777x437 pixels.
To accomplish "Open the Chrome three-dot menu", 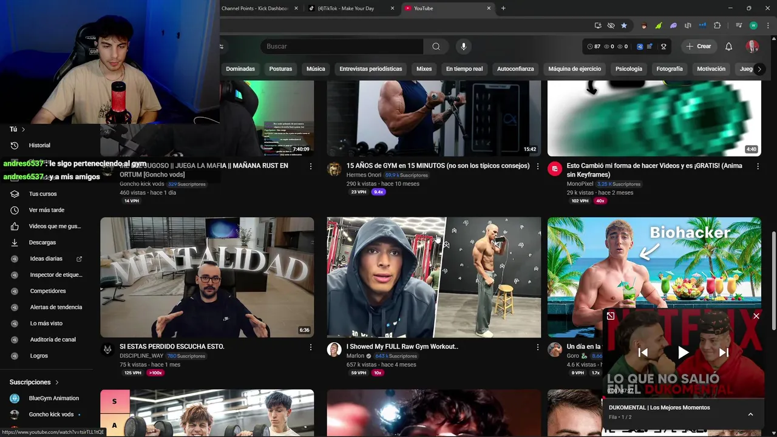I will (x=767, y=25).
